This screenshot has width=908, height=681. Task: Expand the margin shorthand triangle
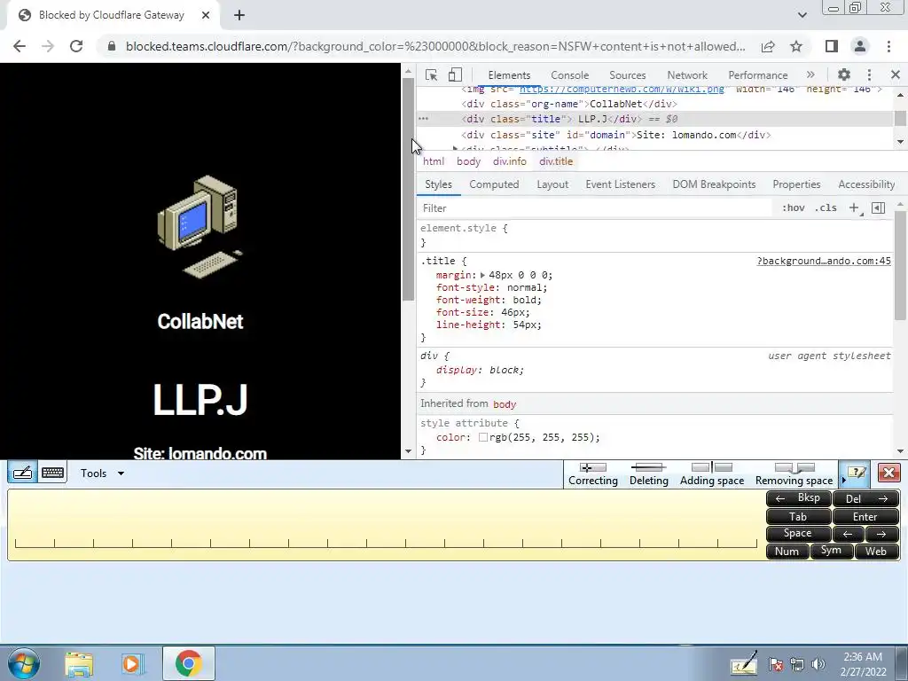click(x=482, y=275)
